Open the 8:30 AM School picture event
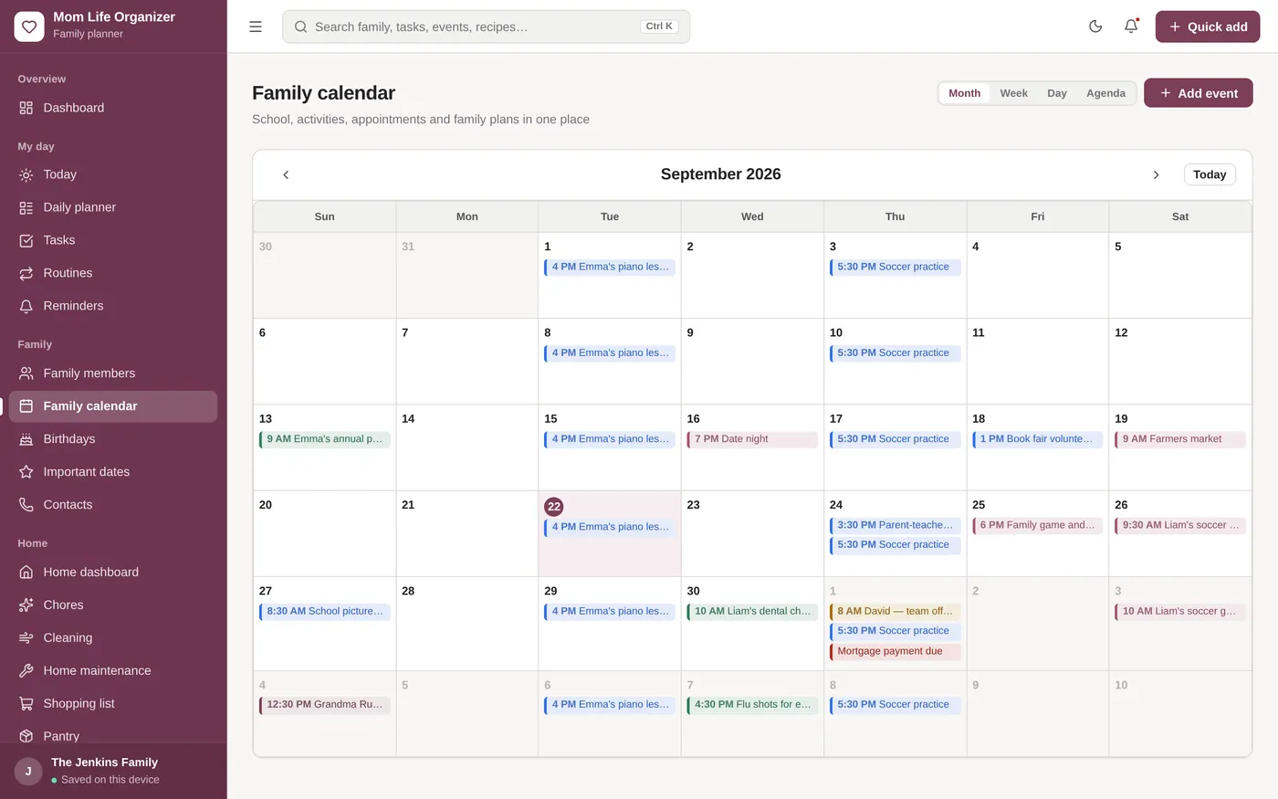The width and height of the screenshot is (1278, 799). click(325, 612)
